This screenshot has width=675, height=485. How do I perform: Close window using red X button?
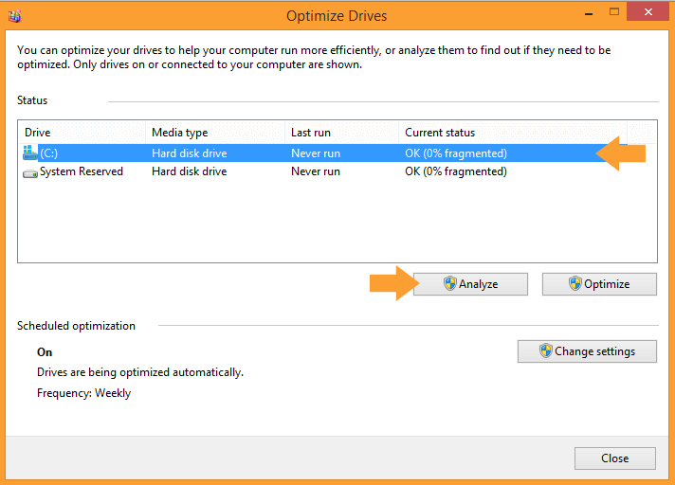tap(648, 12)
